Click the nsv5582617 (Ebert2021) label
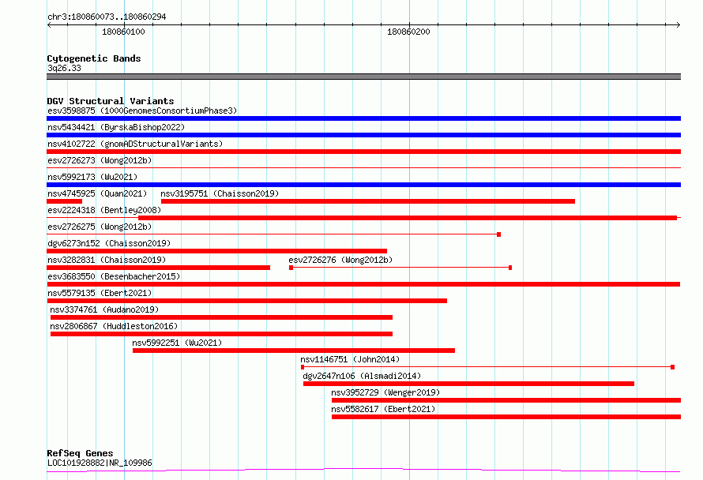Image resolution: width=703 pixels, height=480 pixels. click(x=383, y=409)
